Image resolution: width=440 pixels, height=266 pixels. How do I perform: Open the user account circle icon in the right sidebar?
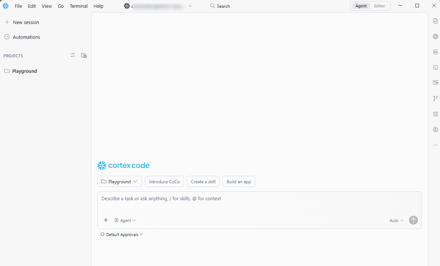pyautogui.click(x=435, y=129)
